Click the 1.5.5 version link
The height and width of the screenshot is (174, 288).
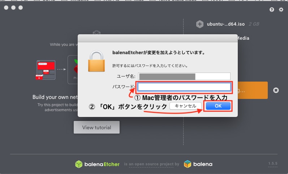point(273,164)
